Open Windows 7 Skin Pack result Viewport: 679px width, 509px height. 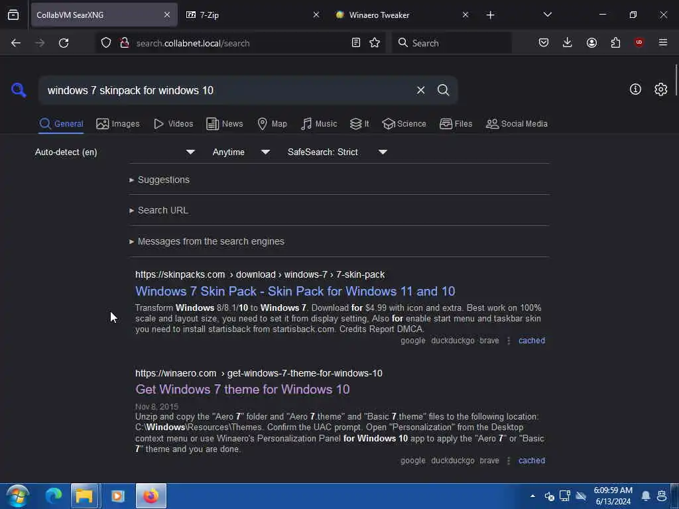(x=295, y=292)
